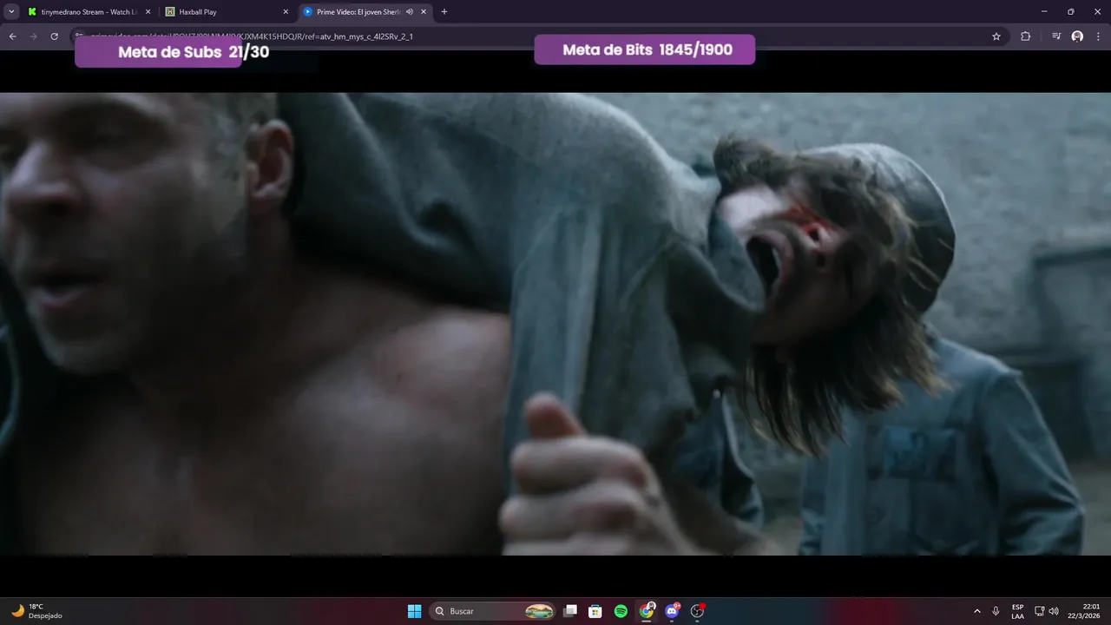
Task: Open the weather widget showing 18°C
Action: 36,611
